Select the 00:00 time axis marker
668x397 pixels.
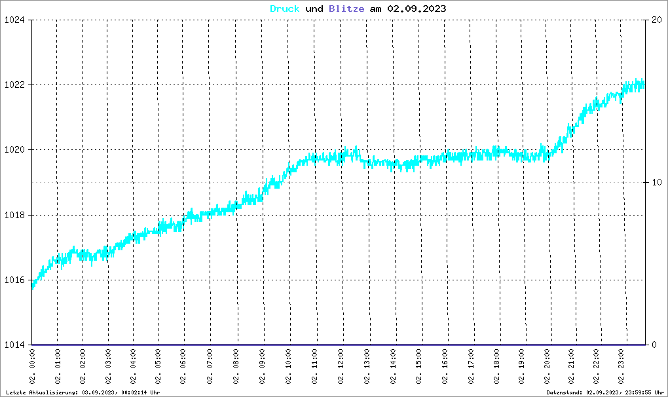32,368
